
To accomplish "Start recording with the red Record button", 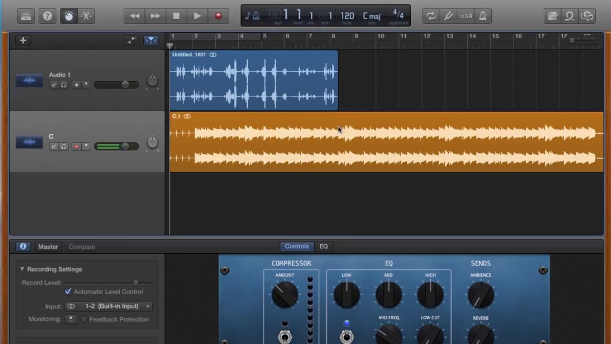I will click(218, 16).
